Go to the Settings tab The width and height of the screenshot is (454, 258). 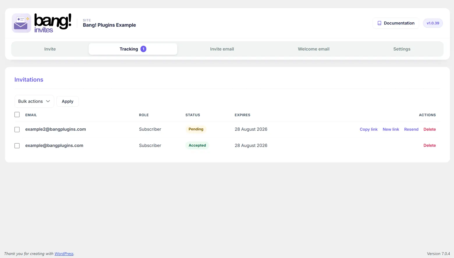coord(402,49)
